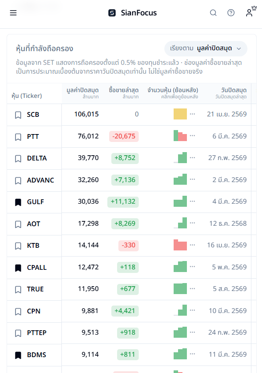Click the SianFocus logo

[132, 13]
